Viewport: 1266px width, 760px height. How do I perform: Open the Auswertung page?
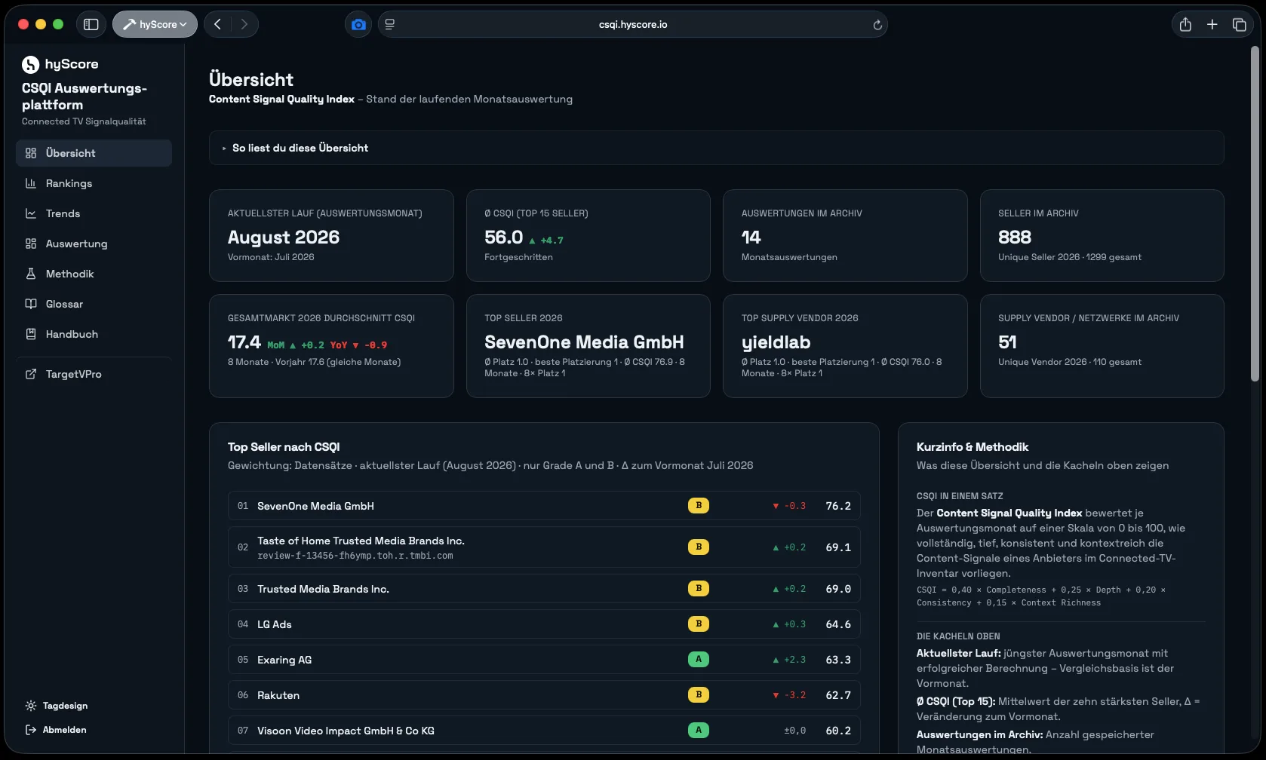coord(94,244)
